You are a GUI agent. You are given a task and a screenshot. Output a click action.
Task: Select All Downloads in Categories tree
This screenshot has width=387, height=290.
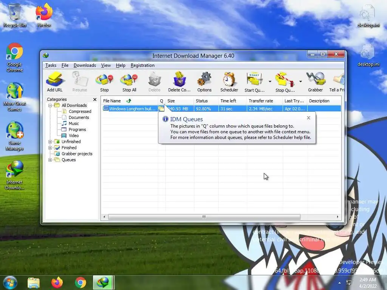(74, 106)
